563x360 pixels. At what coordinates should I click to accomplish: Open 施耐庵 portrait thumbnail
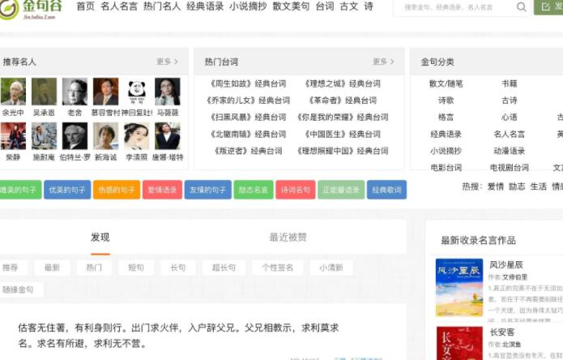pos(45,135)
